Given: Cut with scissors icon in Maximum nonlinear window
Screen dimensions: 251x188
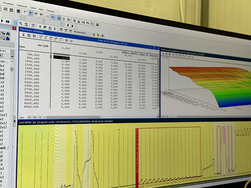Looking at the screenshot, I should point(24,35).
